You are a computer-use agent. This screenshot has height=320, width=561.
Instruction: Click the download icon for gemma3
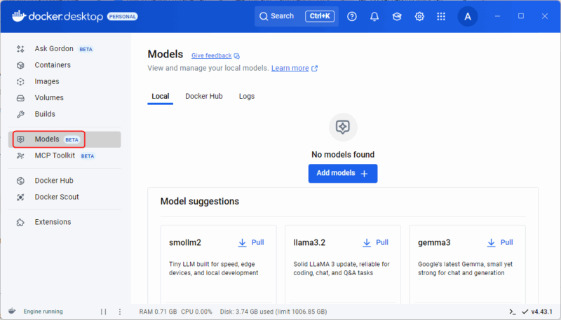[x=492, y=243]
